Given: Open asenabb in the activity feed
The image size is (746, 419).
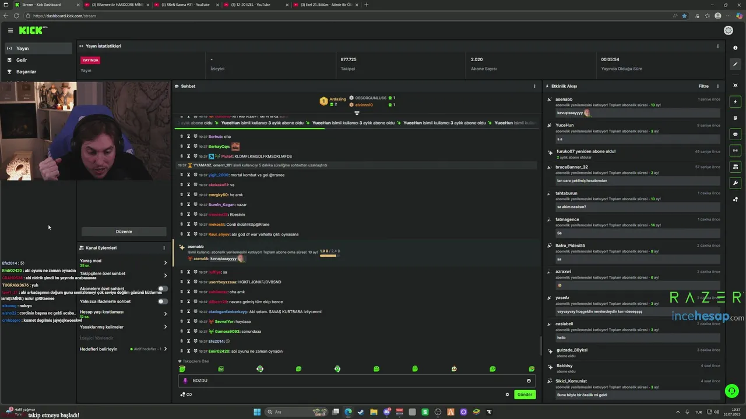Looking at the screenshot, I should [564, 100].
